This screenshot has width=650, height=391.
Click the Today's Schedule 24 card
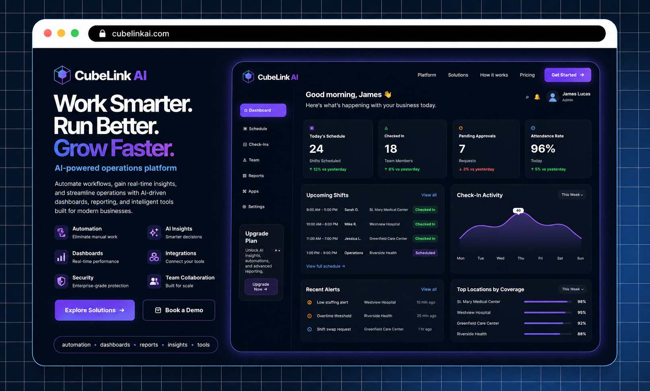coord(338,149)
